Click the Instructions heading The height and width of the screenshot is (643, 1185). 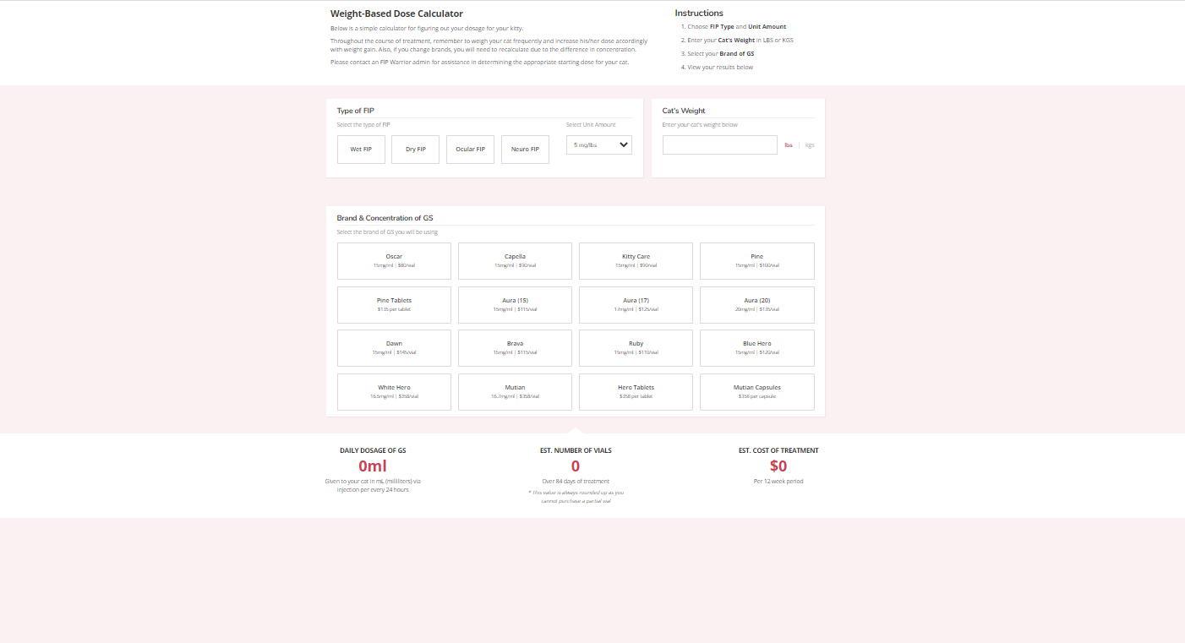(699, 14)
